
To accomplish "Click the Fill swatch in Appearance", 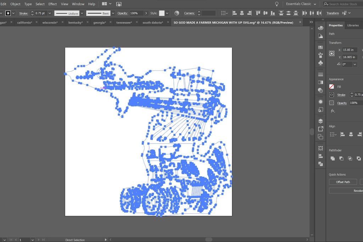I will (331, 86).
